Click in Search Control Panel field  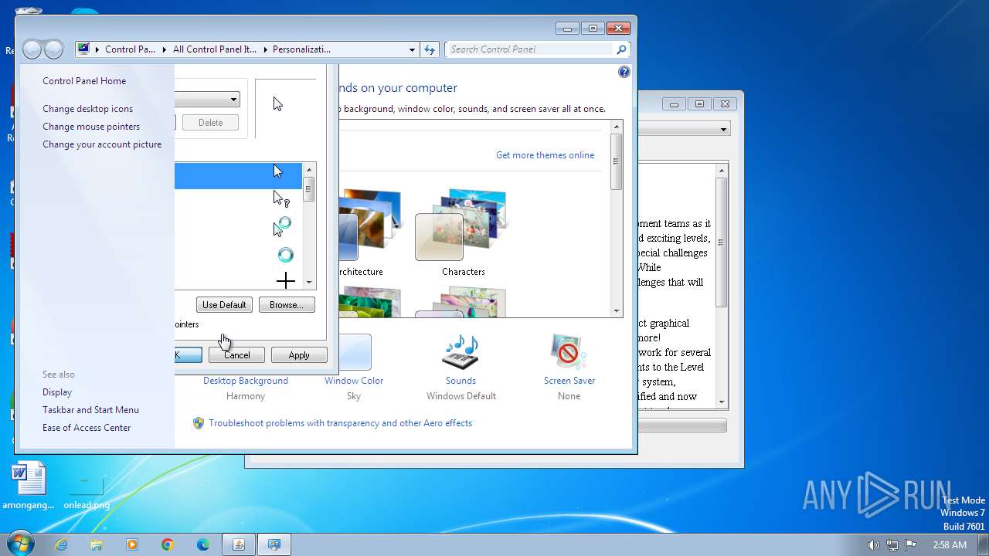point(532,49)
